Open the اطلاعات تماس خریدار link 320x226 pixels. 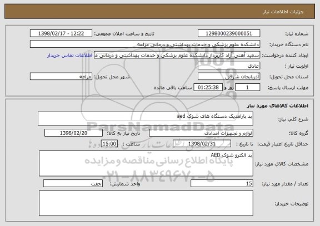70,56
